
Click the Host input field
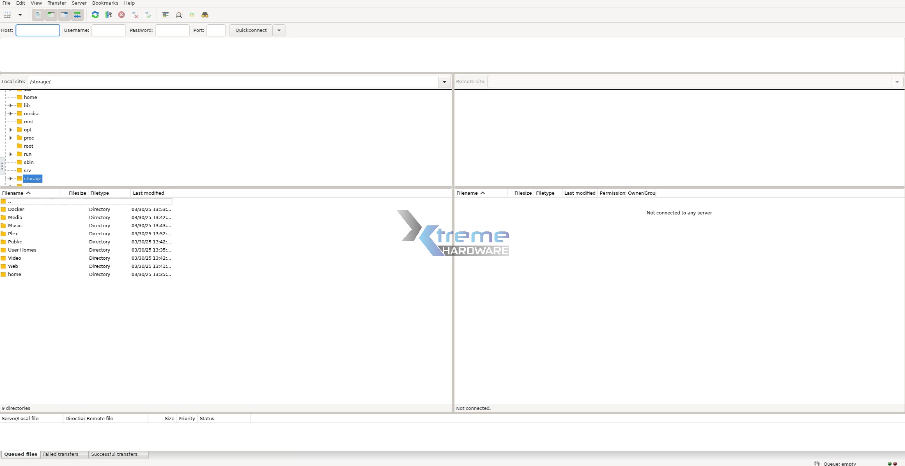click(x=38, y=30)
